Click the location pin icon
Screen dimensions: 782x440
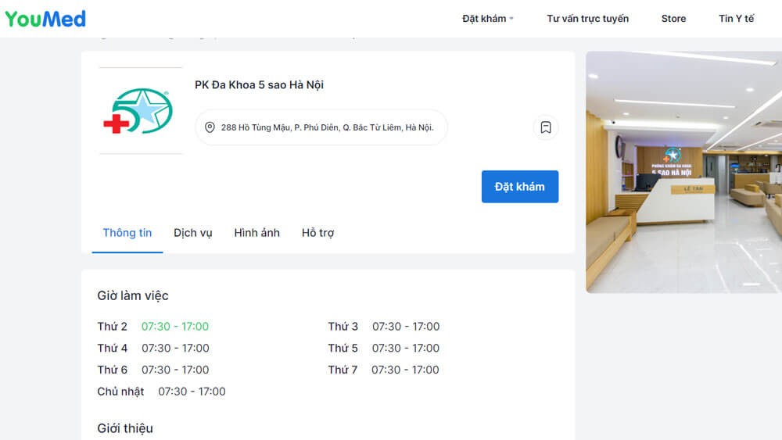[x=210, y=127]
